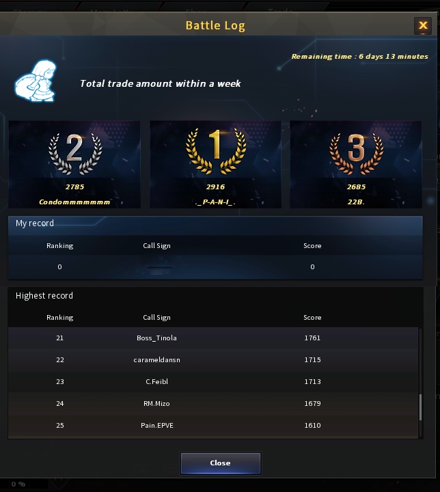Select the Boss_Tinola ranking row
Viewport: 440px width, 492px height.
[213, 338]
